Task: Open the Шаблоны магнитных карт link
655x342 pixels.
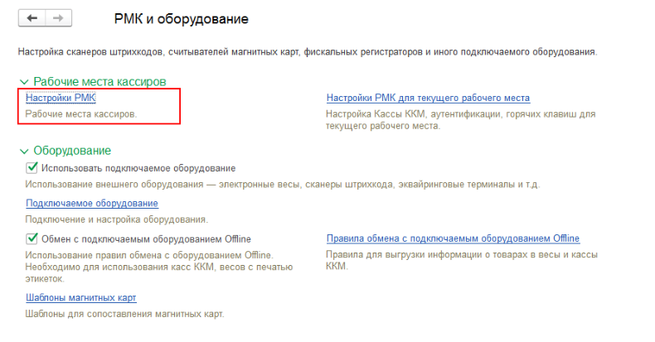Action: (80, 297)
